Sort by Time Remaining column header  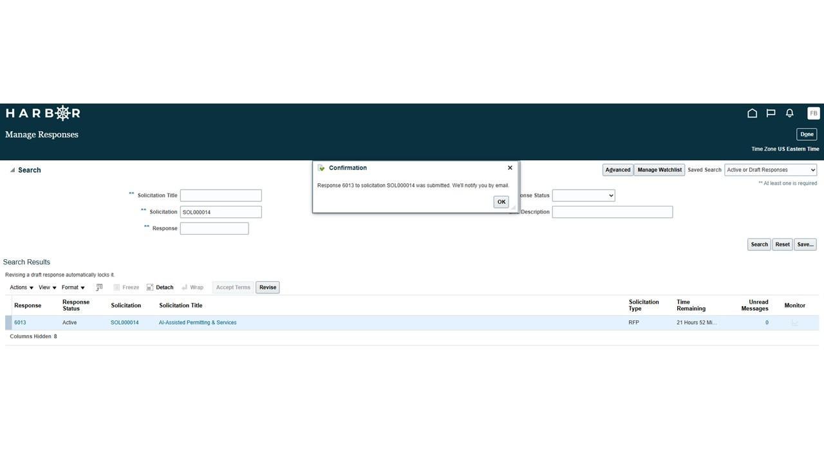[x=691, y=305]
